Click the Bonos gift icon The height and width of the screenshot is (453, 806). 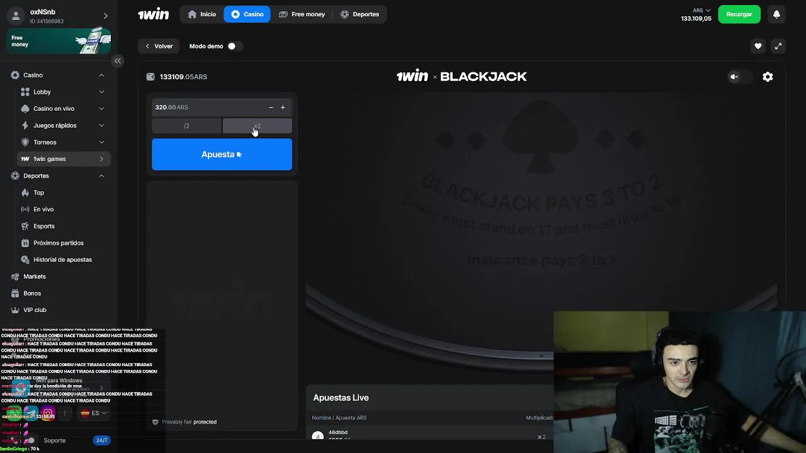click(x=15, y=293)
